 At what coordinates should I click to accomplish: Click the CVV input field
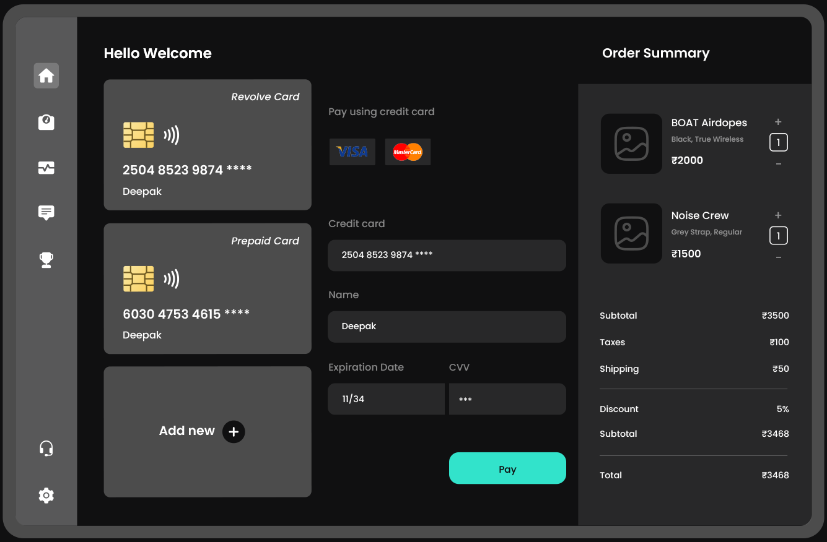(x=507, y=399)
